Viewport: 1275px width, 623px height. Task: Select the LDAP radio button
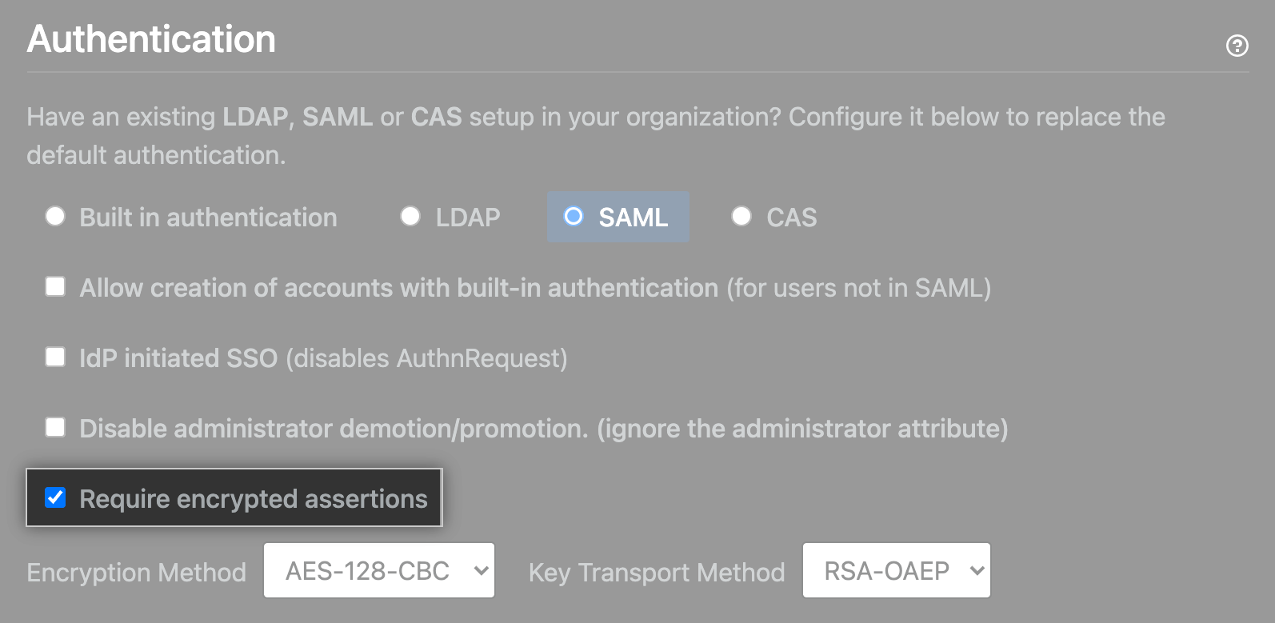click(410, 216)
